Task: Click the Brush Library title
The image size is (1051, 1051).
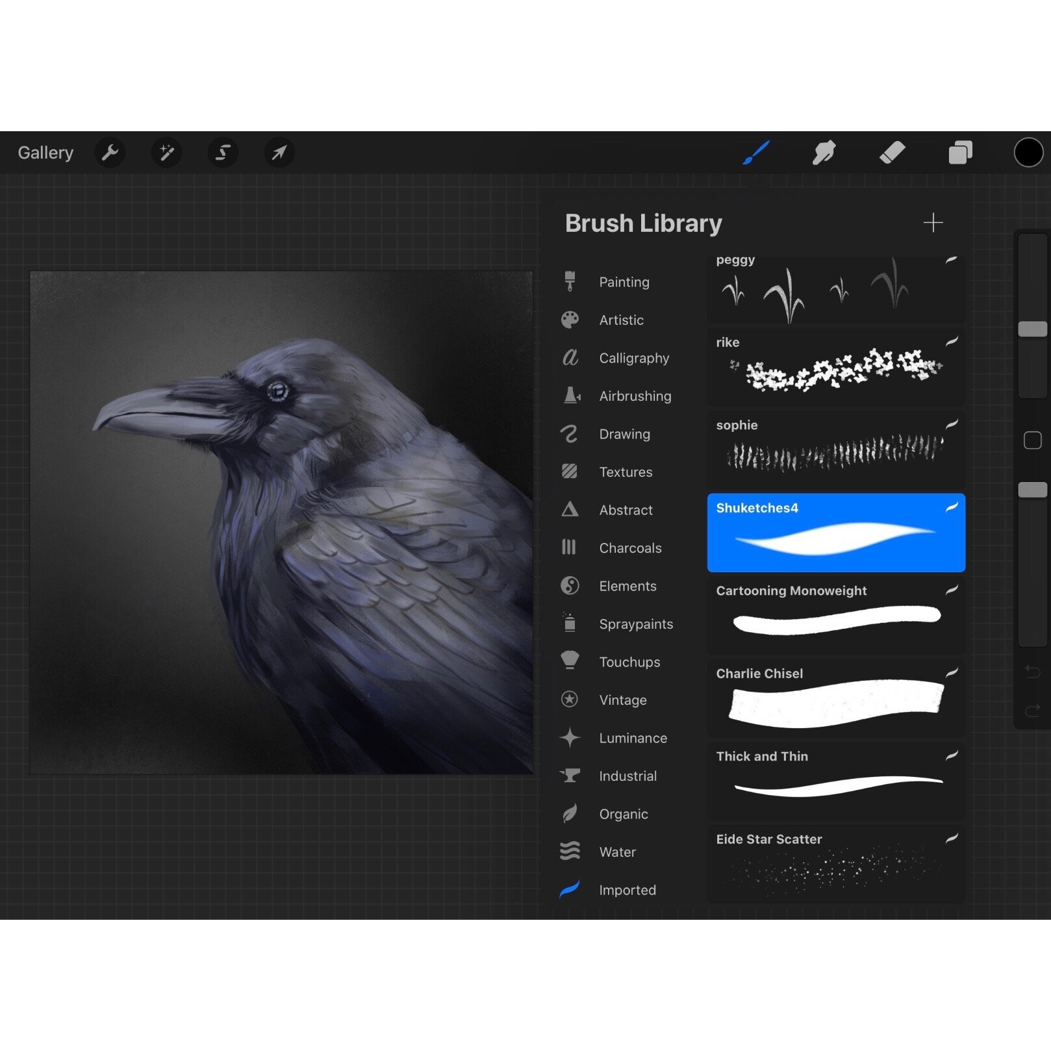Action: pos(643,223)
